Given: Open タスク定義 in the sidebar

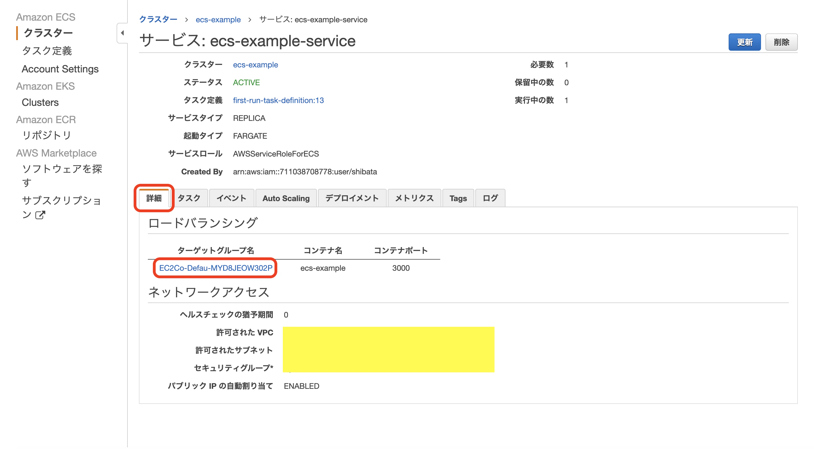Looking at the screenshot, I should pyautogui.click(x=47, y=51).
